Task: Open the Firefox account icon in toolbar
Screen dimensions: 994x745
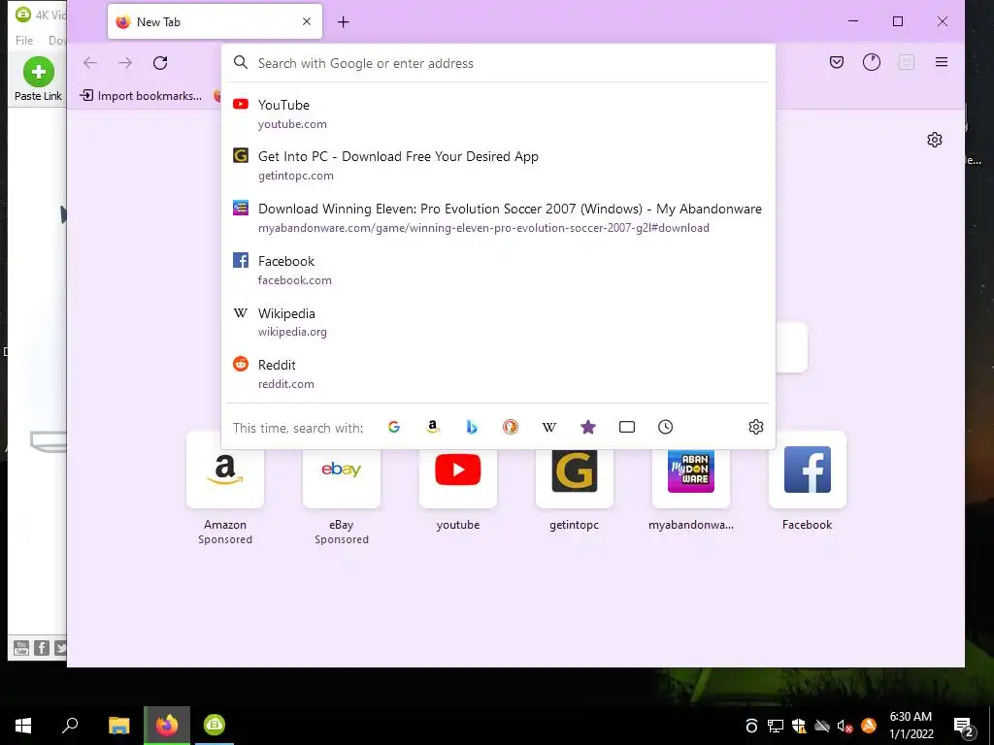Action: pos(872,62)
